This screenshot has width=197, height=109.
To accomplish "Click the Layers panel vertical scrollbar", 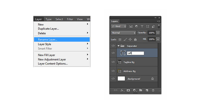I will point(159,65).
